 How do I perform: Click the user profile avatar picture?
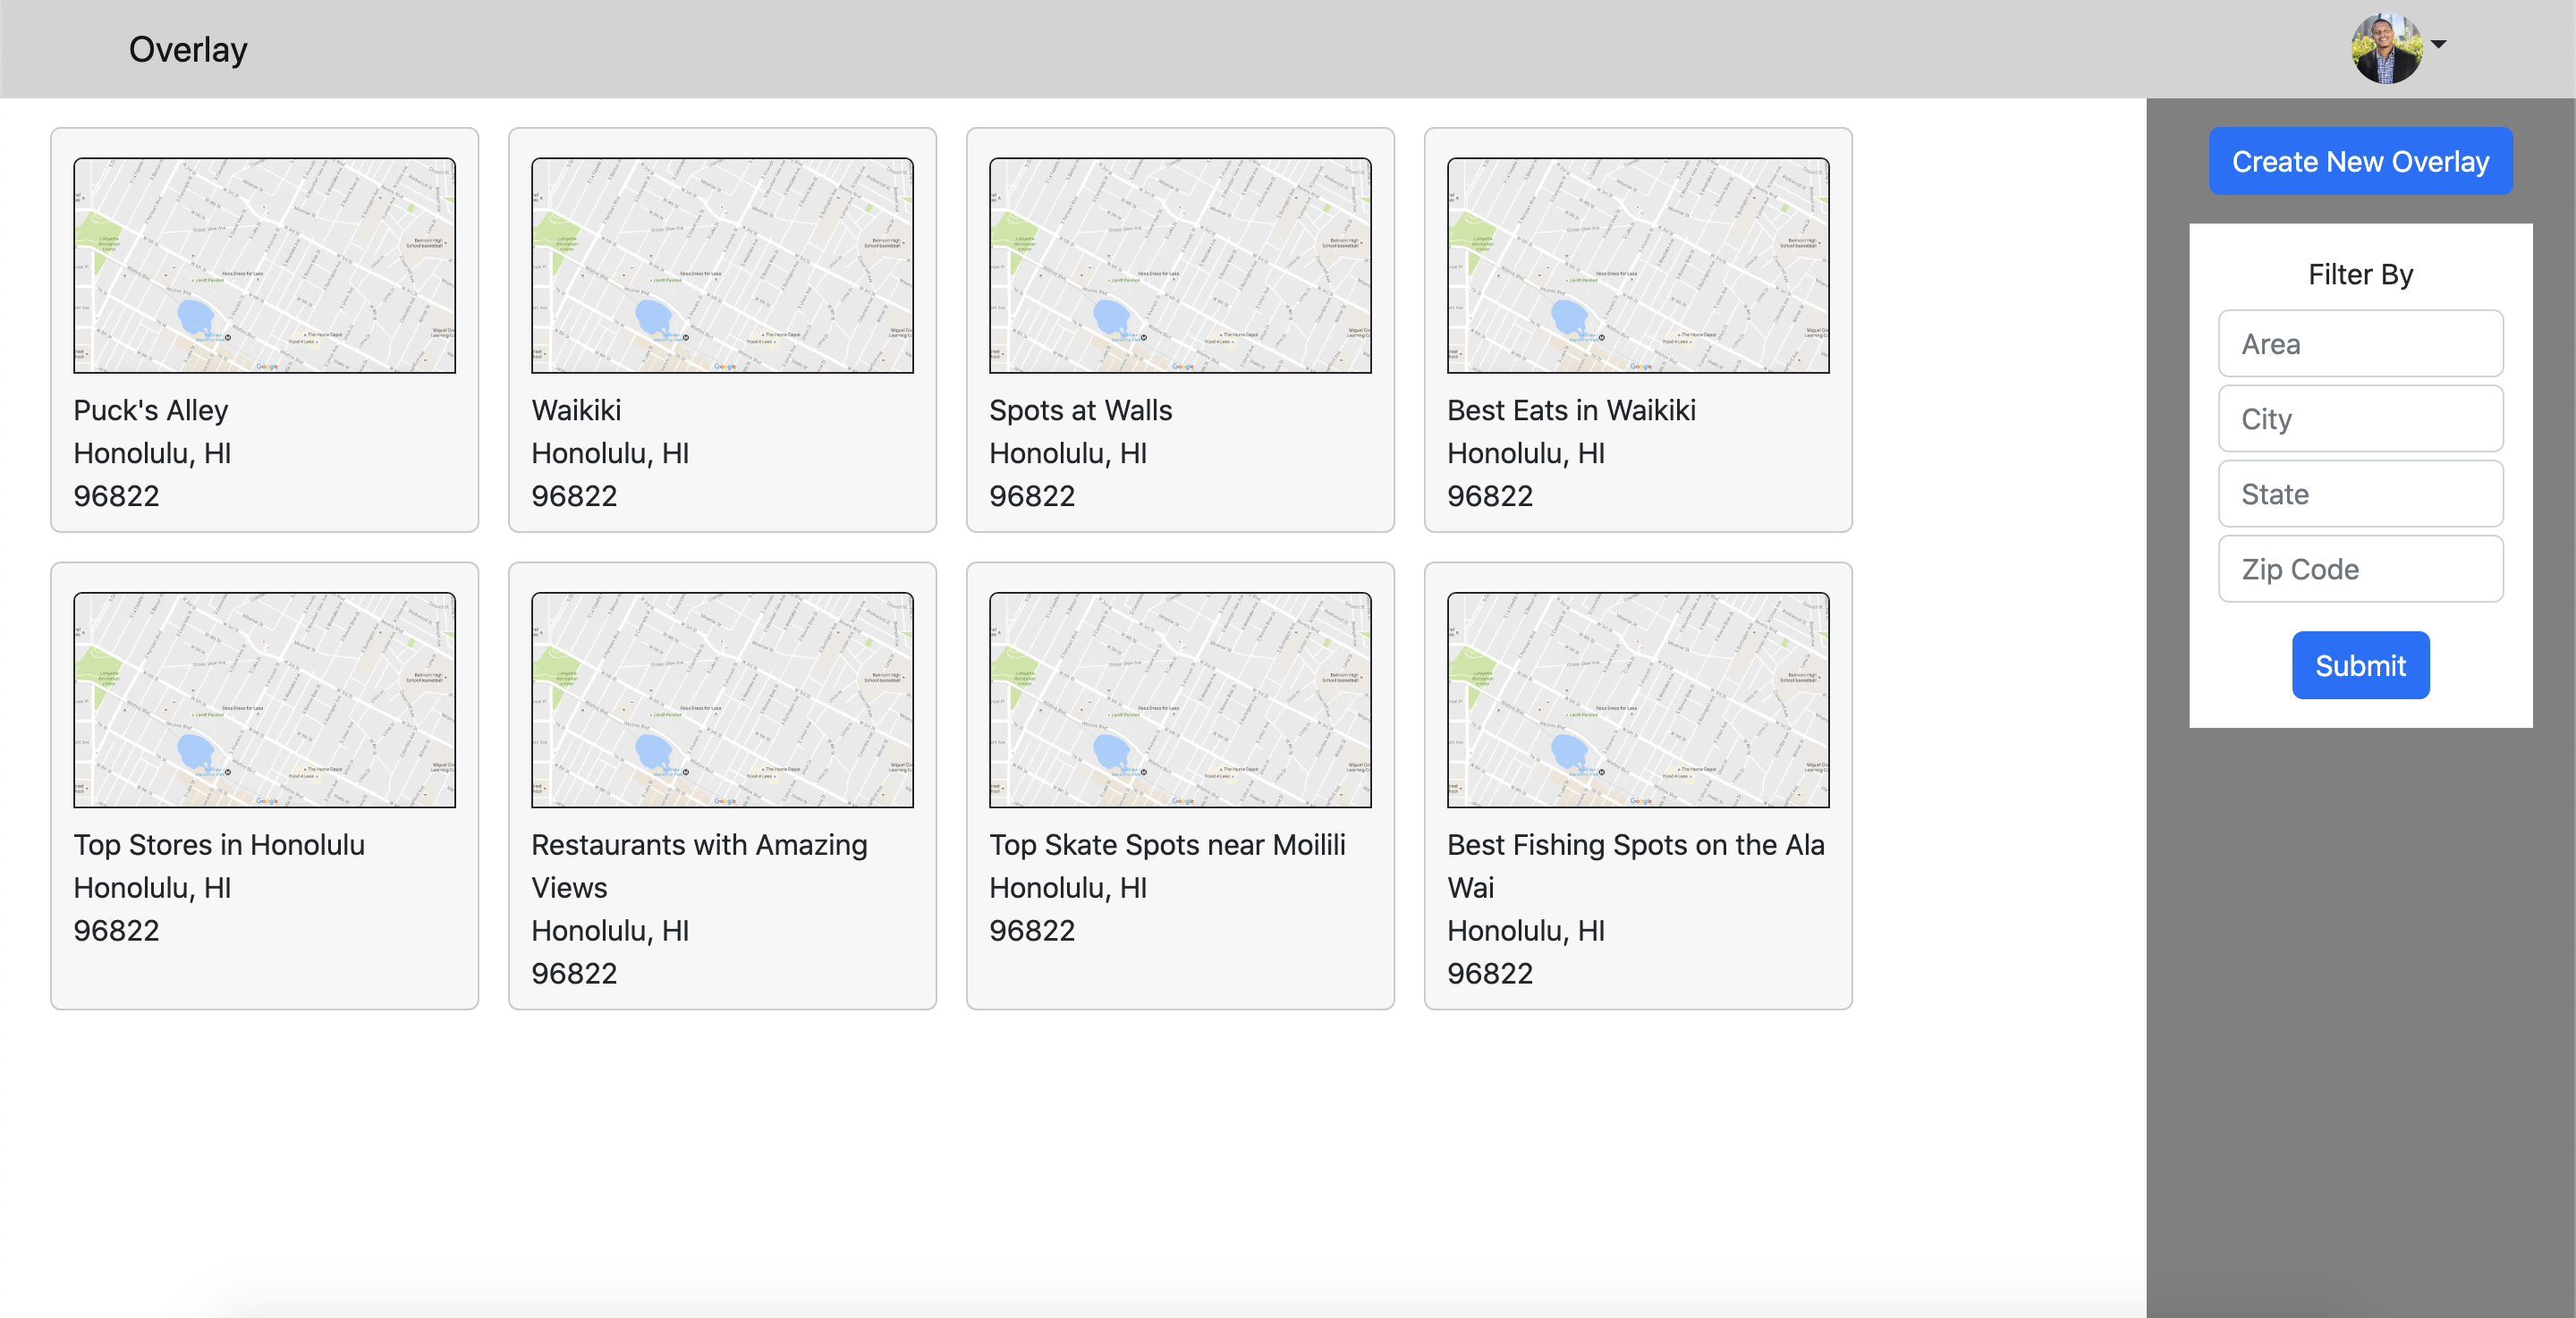2386,48
